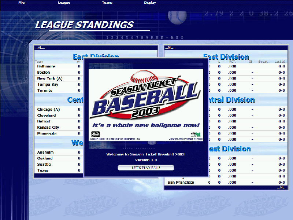Select Cleveland team row
This screenshot has width=293, height=220.
coord(59,115)
